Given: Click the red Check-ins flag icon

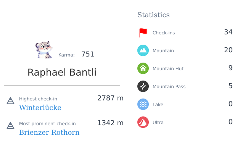Looking at the screenshot, I should click(143, 33).
